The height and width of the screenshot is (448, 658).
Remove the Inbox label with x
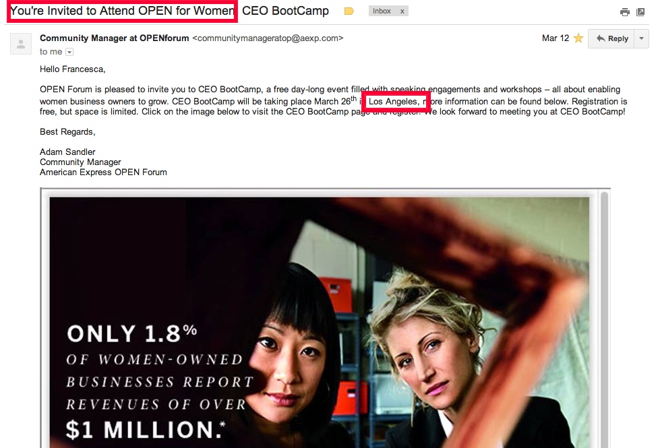pyautogui.click(x=402, y=11)
